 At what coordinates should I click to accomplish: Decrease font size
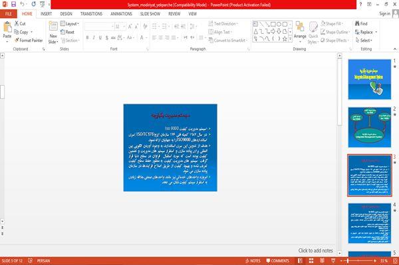pos(136,27)
